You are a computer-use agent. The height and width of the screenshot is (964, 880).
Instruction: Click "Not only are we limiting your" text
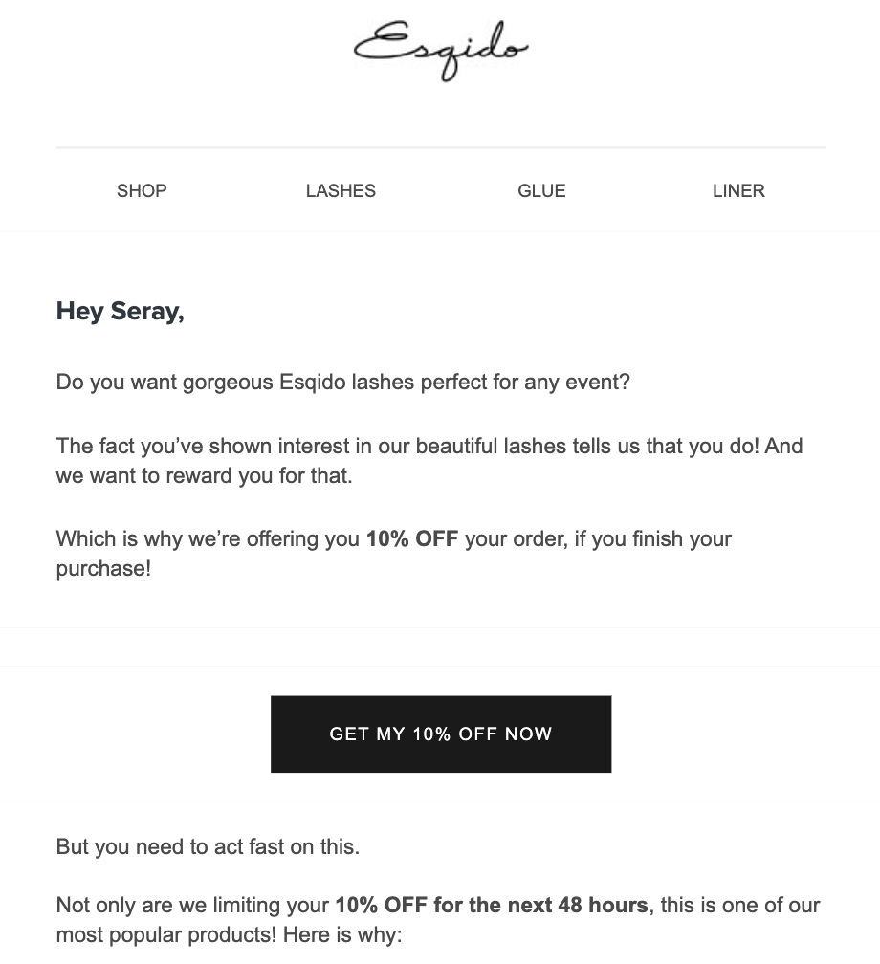(x=193, y=905)
